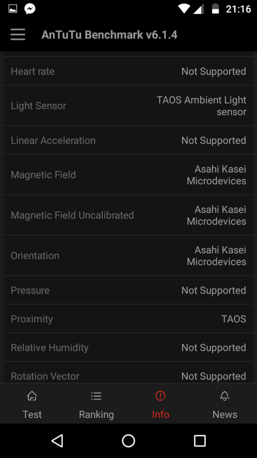Tap the Info alert icon
The height and width of the screenshot is (458, 257).
pyautogui.click(x=160, y=396)
